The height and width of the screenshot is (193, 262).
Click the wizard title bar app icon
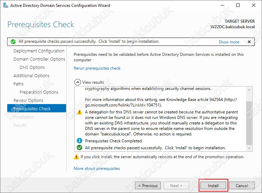click(6, 6)
